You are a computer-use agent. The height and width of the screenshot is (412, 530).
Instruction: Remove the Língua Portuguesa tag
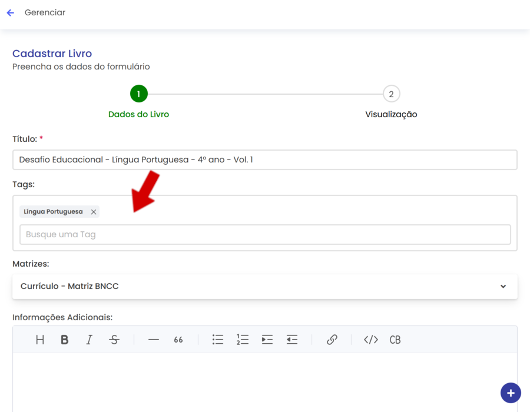(94, 212)
